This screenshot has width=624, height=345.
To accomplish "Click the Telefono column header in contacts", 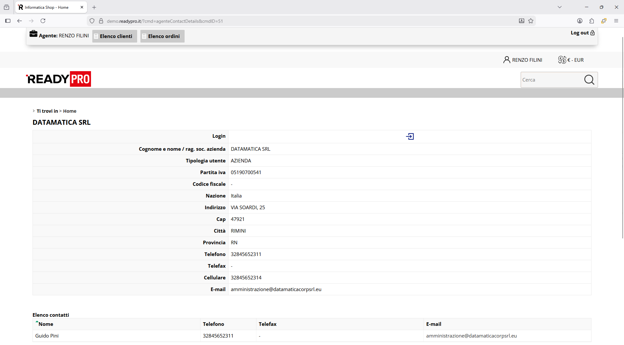I will (214, 324).
